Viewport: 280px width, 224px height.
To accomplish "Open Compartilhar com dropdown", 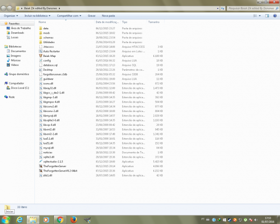I will tap(69, 16).
